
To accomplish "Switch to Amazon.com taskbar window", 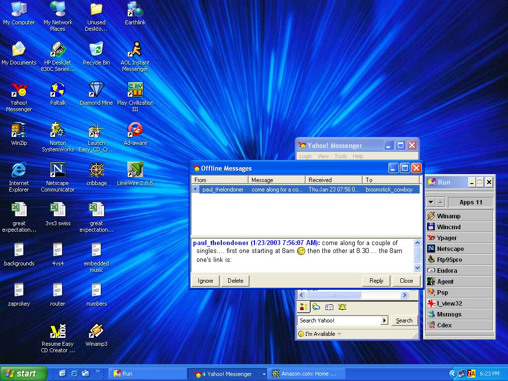I will pos(307,374).
